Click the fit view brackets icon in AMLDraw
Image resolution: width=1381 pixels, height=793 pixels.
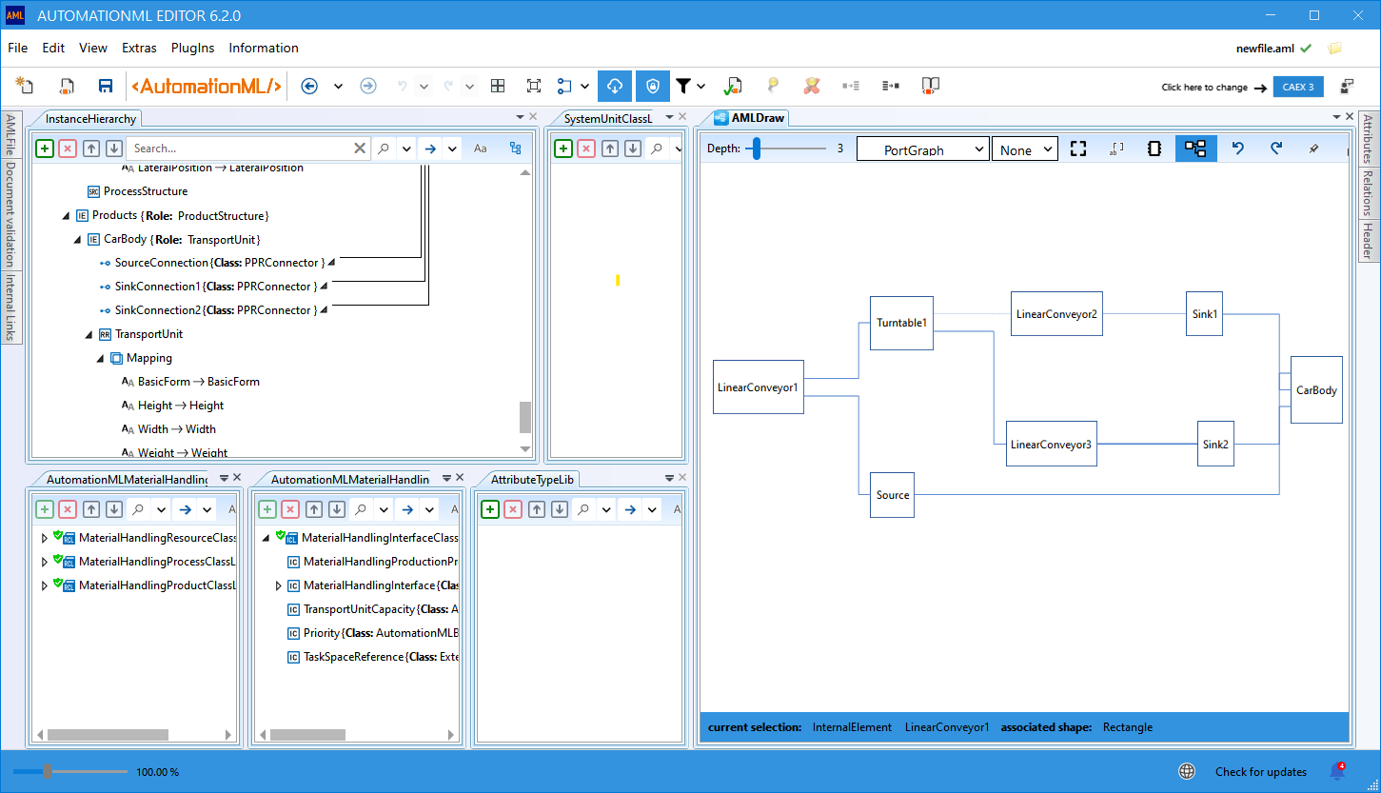1078,149
